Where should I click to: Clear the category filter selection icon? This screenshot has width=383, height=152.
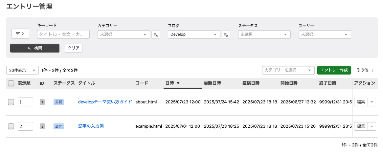(156, 34)
